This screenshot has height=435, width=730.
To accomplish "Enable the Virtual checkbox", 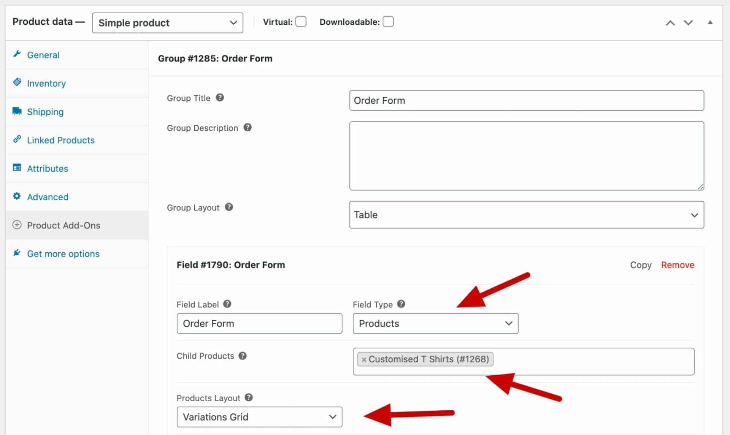I will pos(301,22).
